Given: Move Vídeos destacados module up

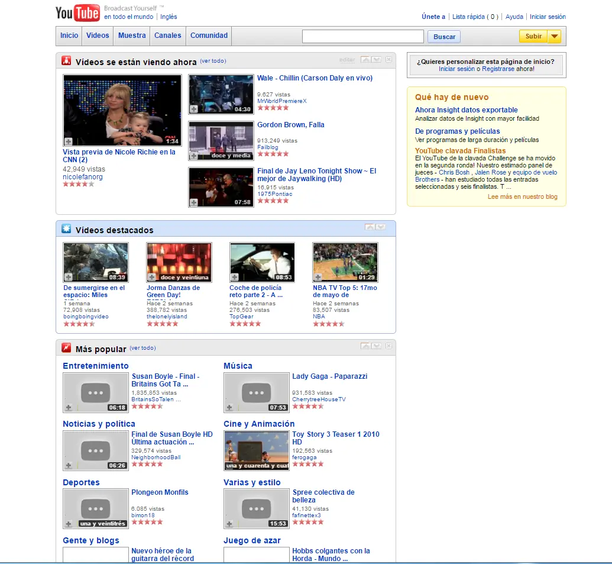Looking at the screenshot, I should [369, 227].
